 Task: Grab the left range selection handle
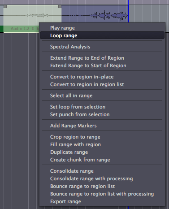[5, 6]
